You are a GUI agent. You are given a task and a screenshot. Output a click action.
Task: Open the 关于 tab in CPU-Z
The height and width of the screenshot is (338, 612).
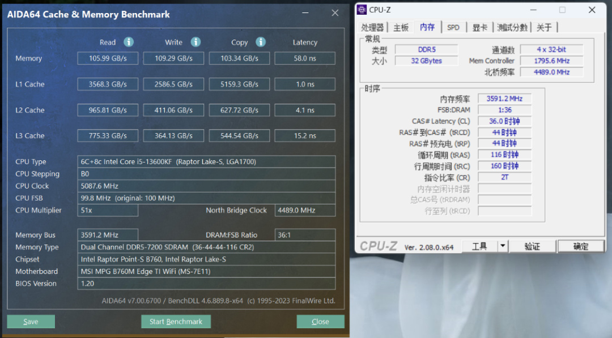coord(544,27)
